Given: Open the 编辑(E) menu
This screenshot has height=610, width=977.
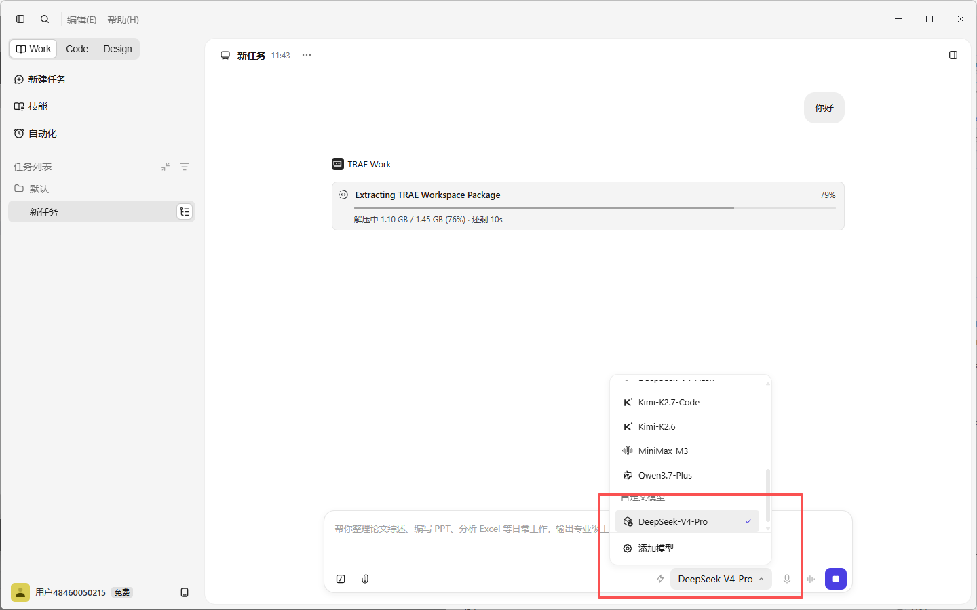Looking at the screenshot, I should (x=81, y=20).
